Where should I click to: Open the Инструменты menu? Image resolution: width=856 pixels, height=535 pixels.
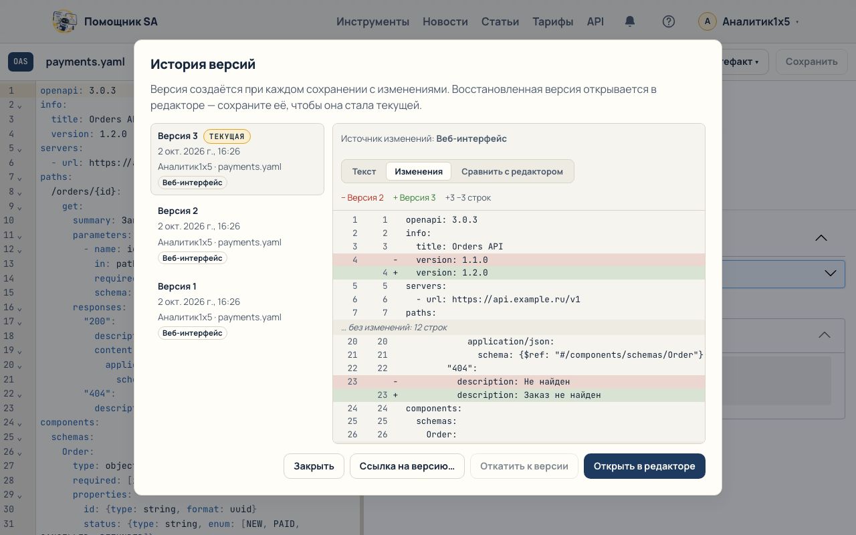pyautogui.click(x=372, y=21)
